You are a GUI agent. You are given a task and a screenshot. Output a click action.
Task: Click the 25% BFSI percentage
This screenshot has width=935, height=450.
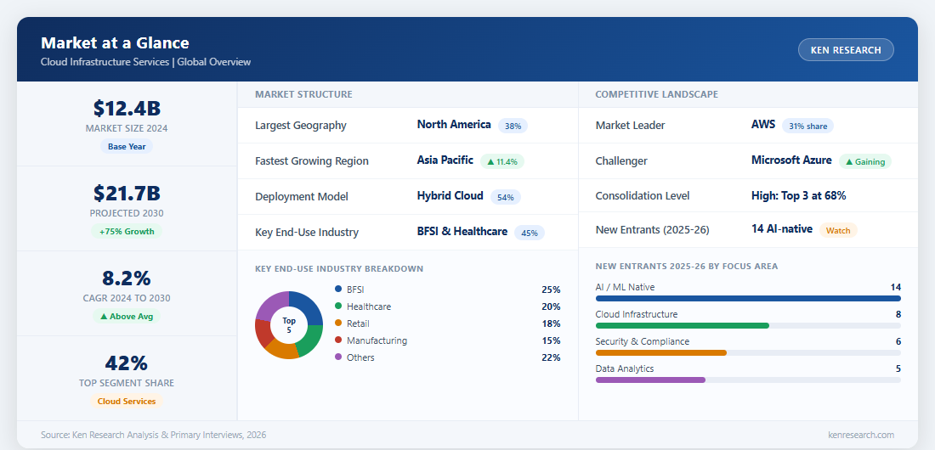(551, 290)
